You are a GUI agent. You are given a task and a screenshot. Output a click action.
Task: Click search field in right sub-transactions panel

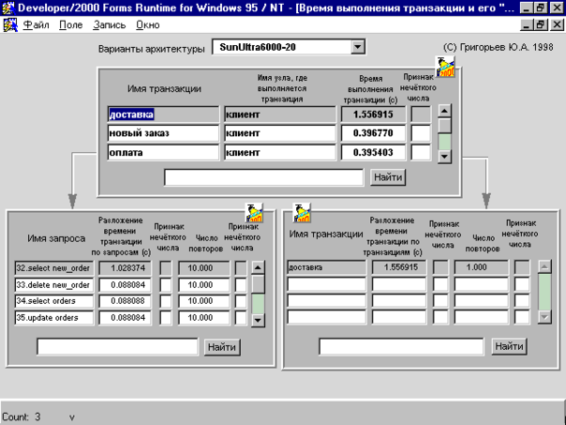pos(401,346)
